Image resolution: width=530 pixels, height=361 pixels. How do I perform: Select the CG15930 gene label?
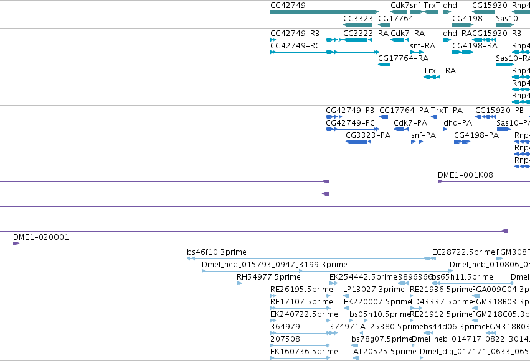pos(490,6)
